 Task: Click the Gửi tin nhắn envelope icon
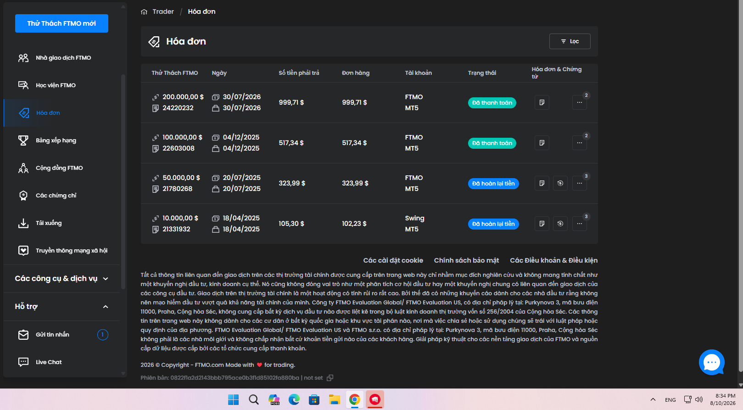(x=23, y=335)
